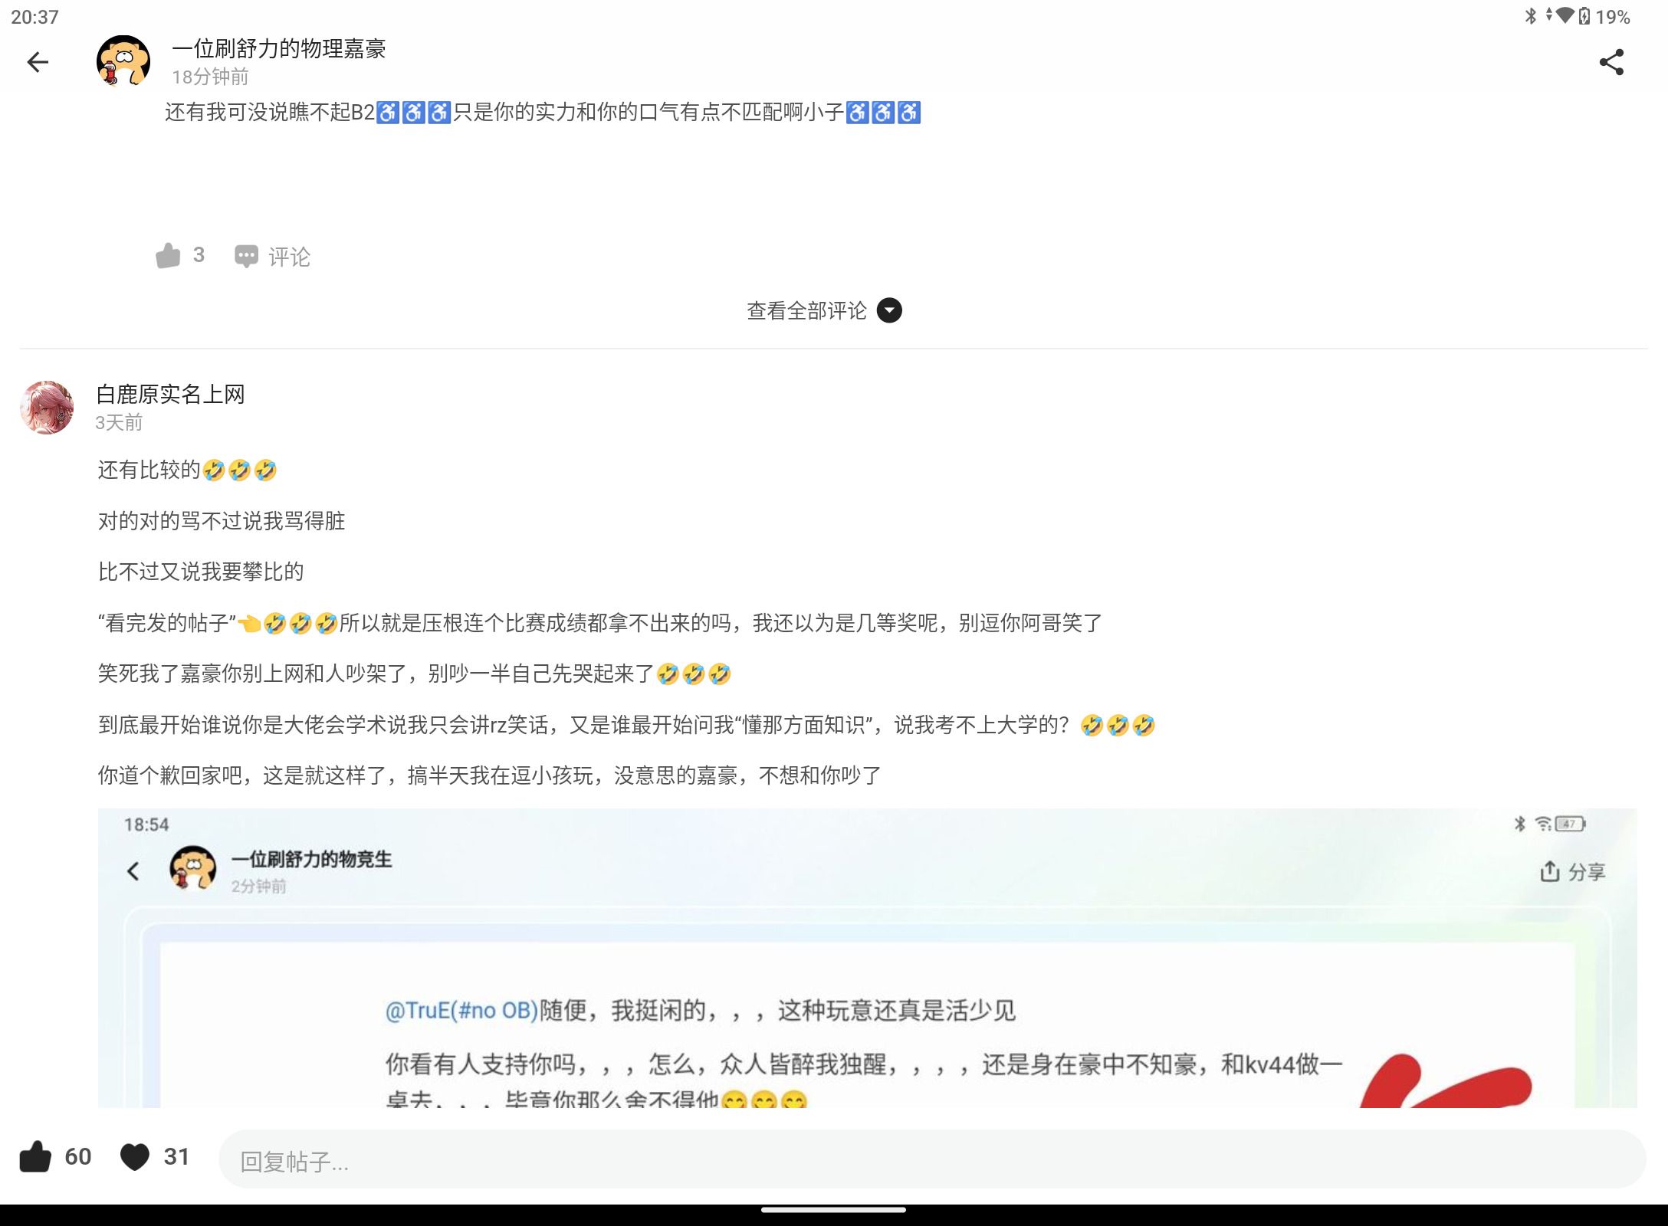The height and width of the screenshot is (1226, 1668).
Task: Select the text 还有比较的
Action: coord(149,470)
